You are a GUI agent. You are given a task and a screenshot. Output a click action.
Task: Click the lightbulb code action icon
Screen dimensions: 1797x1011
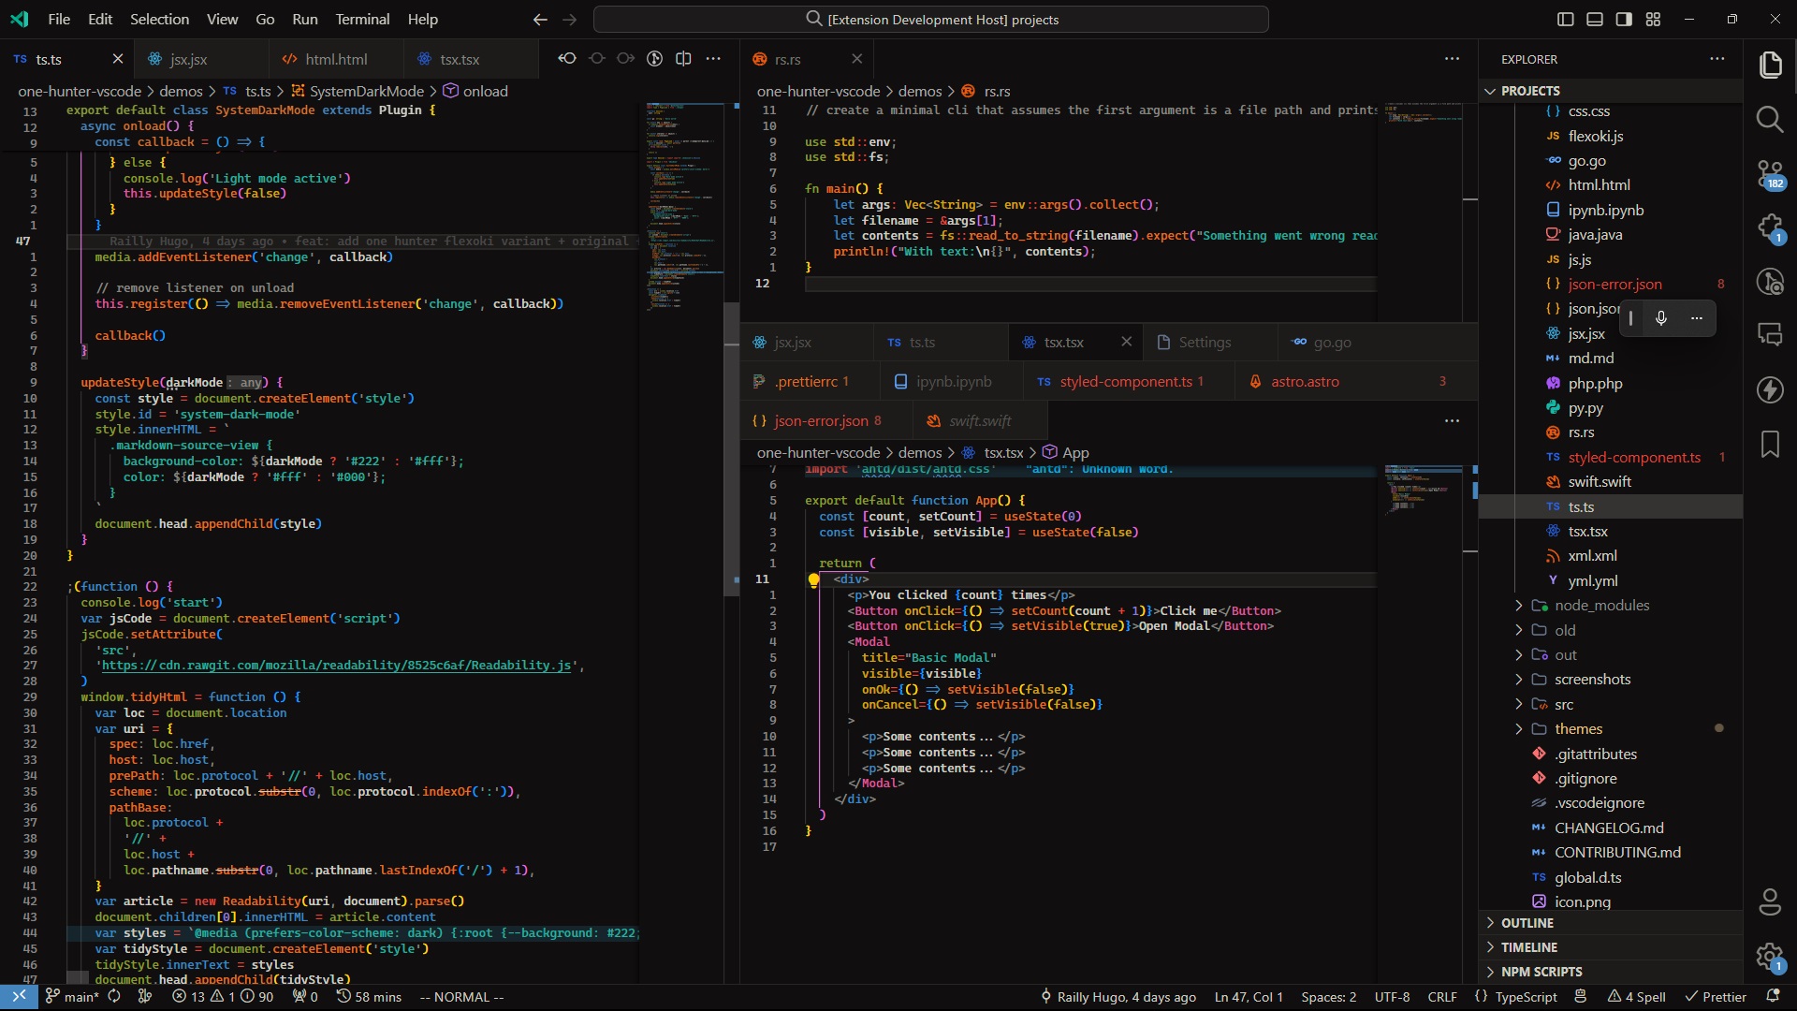coord(813,579)
